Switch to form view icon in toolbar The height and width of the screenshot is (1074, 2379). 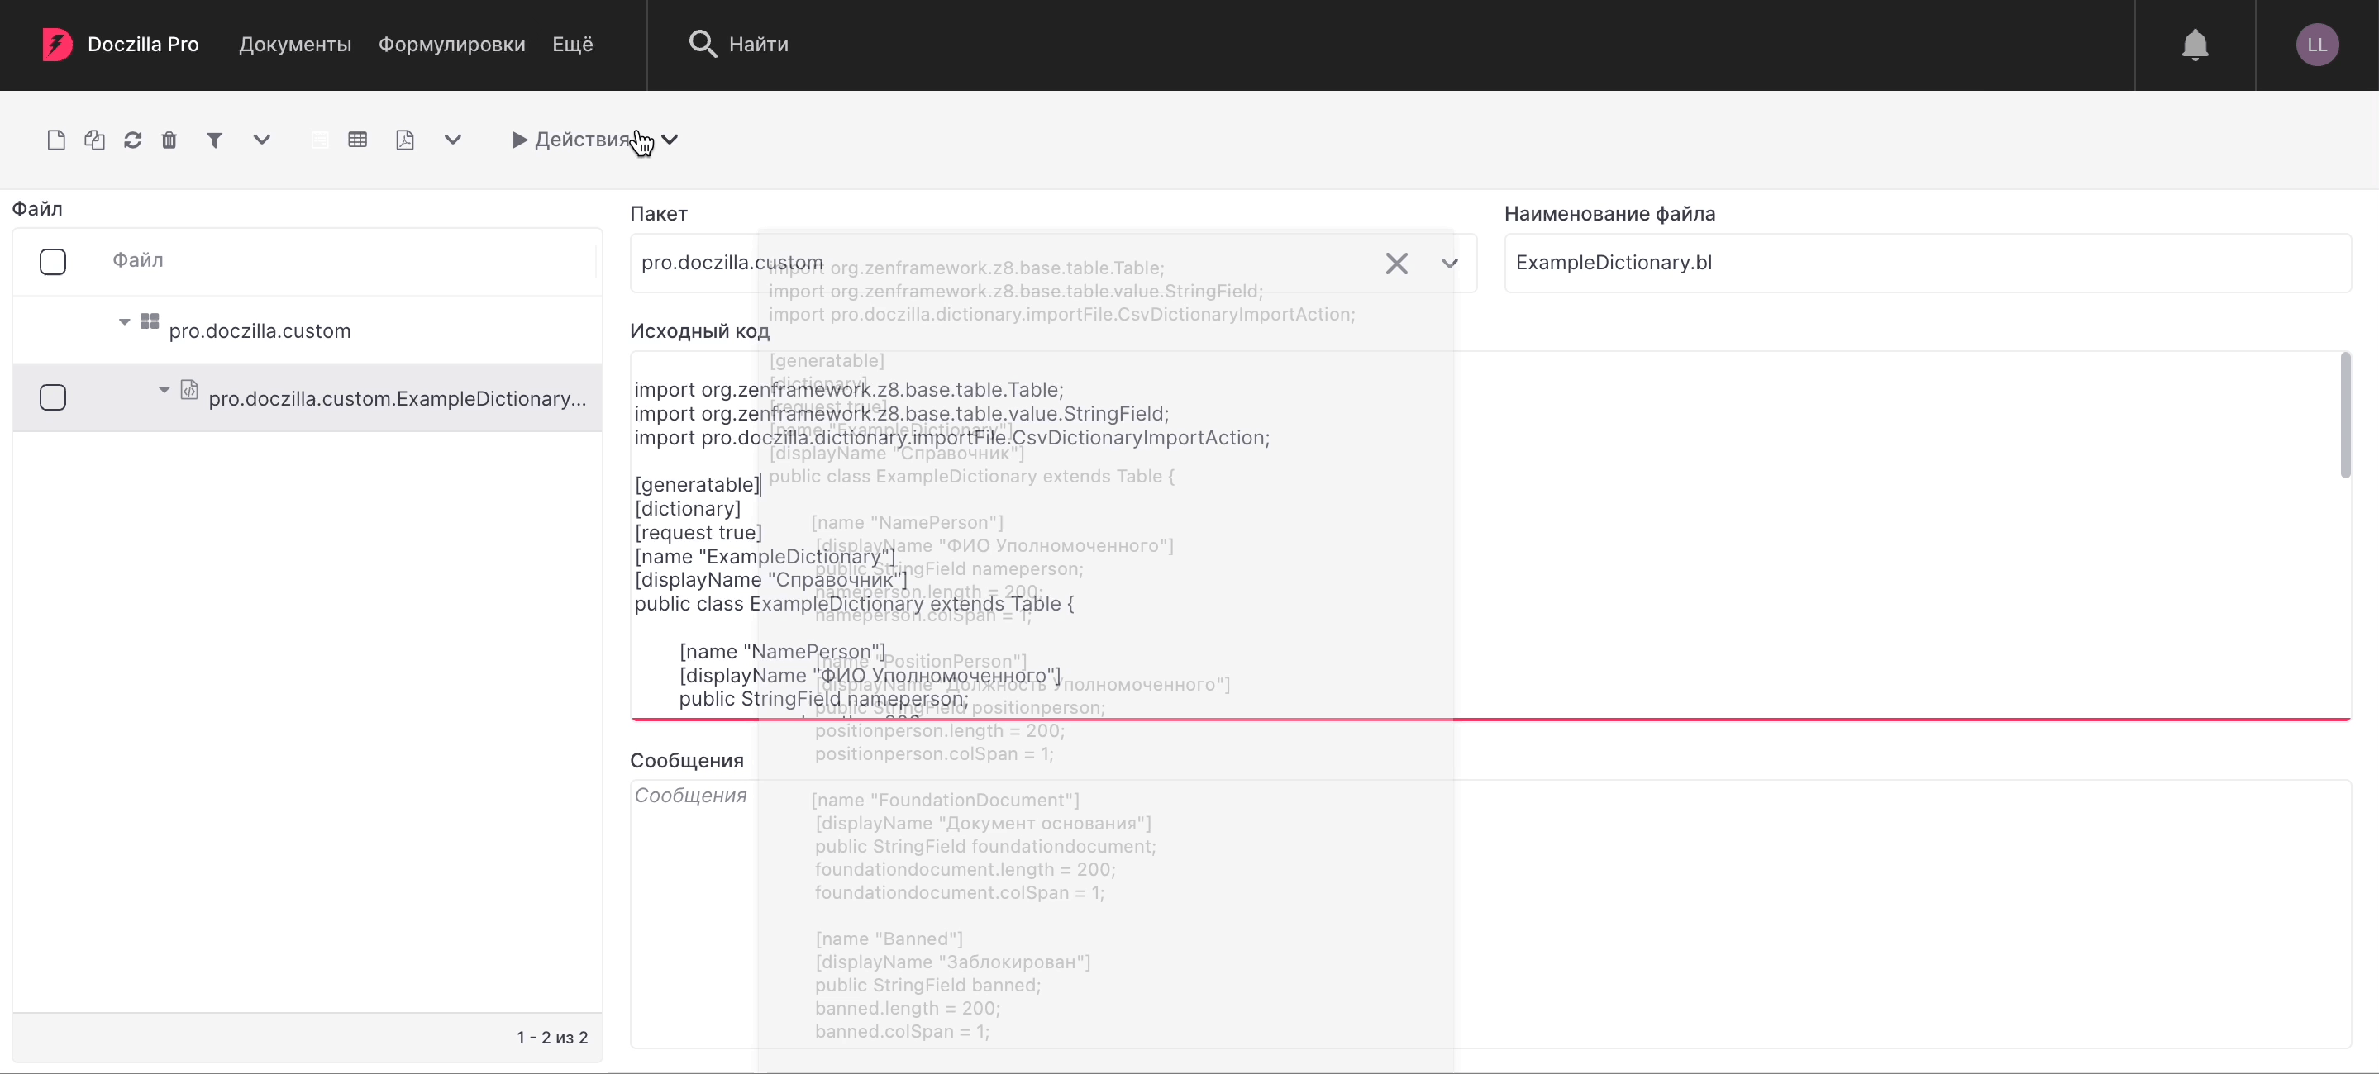point(320,140)
